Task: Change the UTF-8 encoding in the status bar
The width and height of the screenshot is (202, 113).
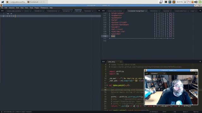Action: click(x=164, y=112)
